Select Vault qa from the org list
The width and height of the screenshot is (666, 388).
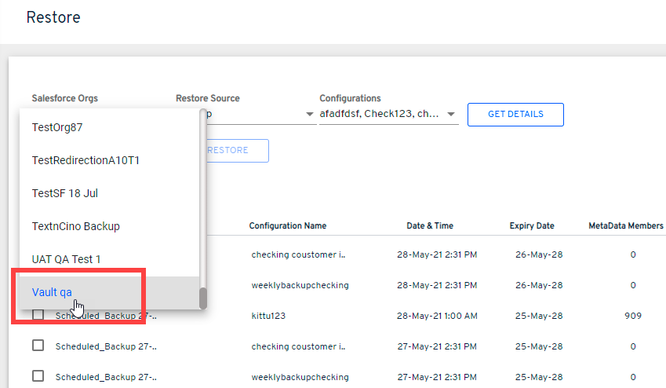coord(52,292)
